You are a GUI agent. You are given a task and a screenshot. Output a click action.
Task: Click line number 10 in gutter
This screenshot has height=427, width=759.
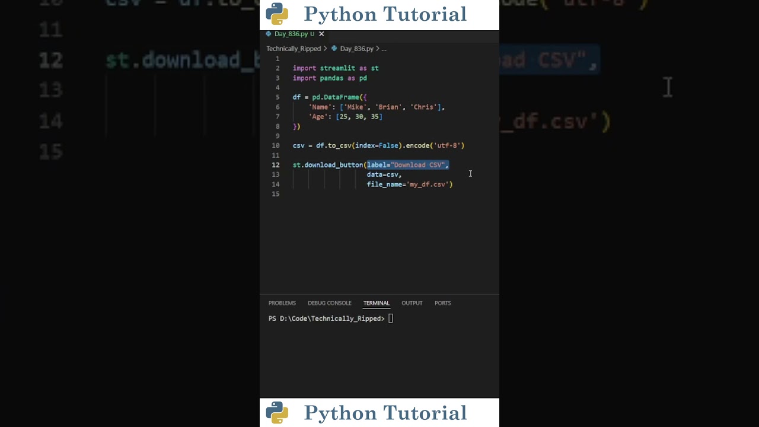pos(276,145)
